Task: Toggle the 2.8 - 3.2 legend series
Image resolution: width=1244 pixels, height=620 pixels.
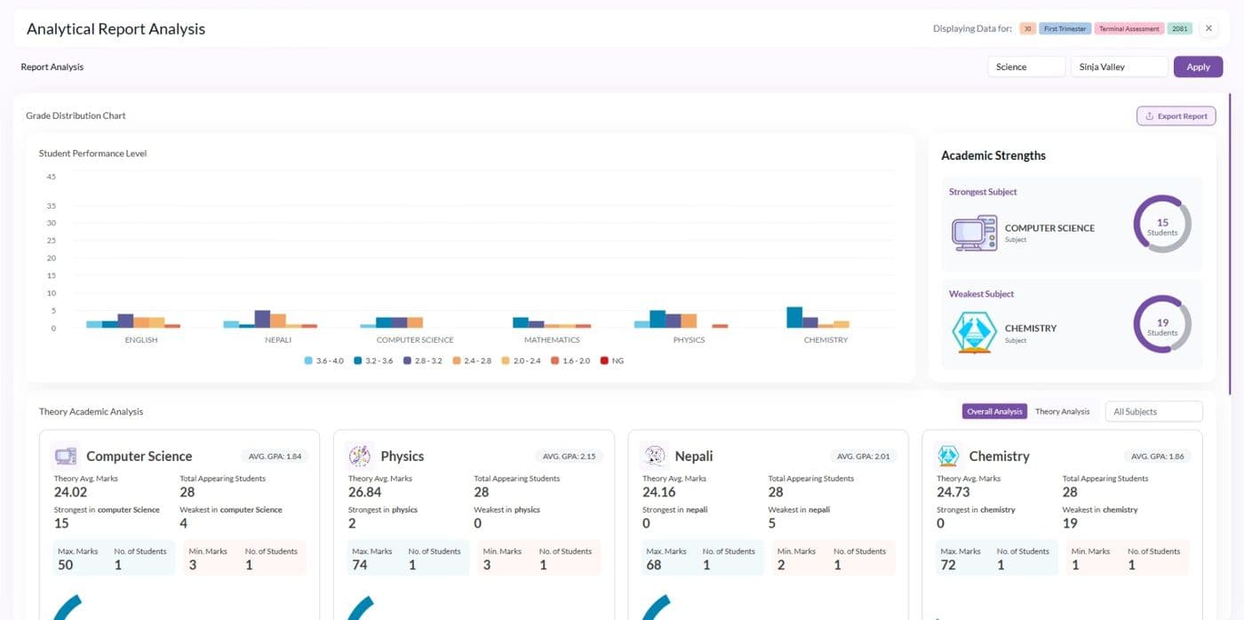Action: (422, 361)
